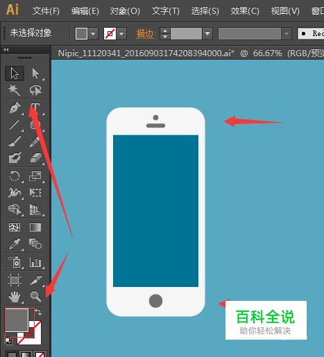
Task: Click the phone screen blue rectangle
Action: [x=155, y=211]
